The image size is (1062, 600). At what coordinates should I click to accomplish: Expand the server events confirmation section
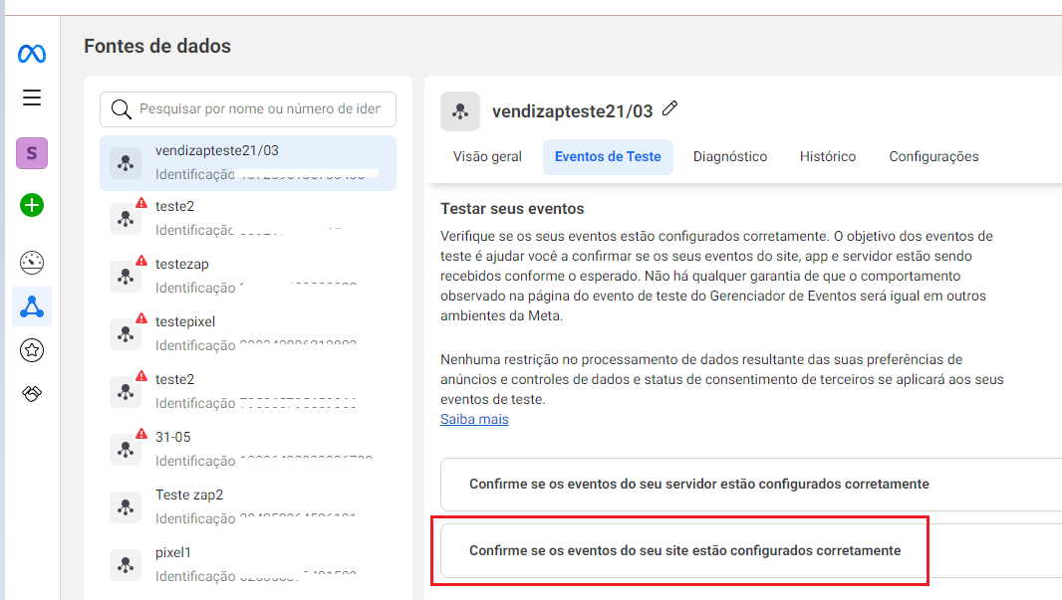click(698, 485)
